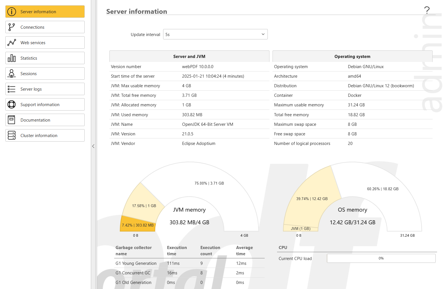Open the Documentation menu item
Viewport: 443px width, 289px height.
(x=45, y=120)
